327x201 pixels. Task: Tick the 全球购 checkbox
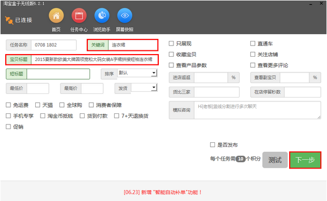click(62, 105)
